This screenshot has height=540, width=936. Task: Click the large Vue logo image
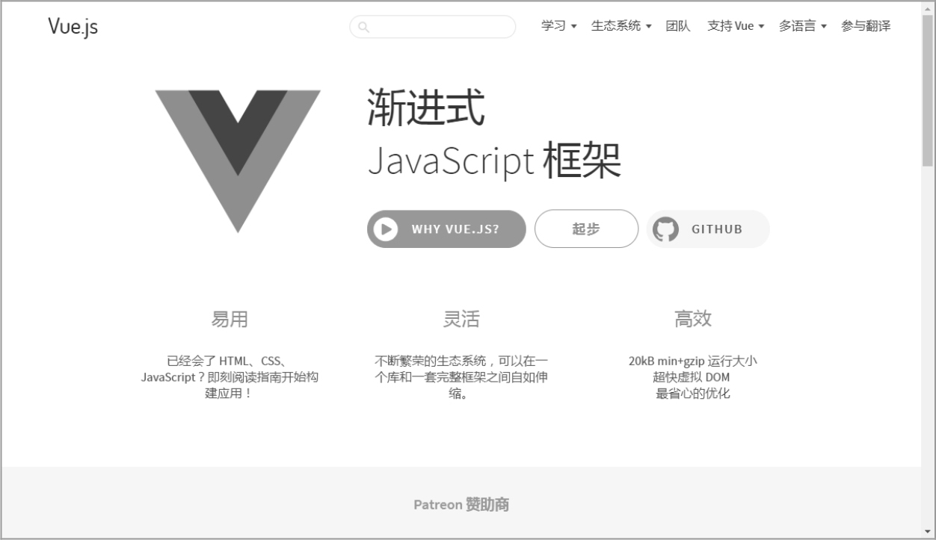tap(238, 161)
